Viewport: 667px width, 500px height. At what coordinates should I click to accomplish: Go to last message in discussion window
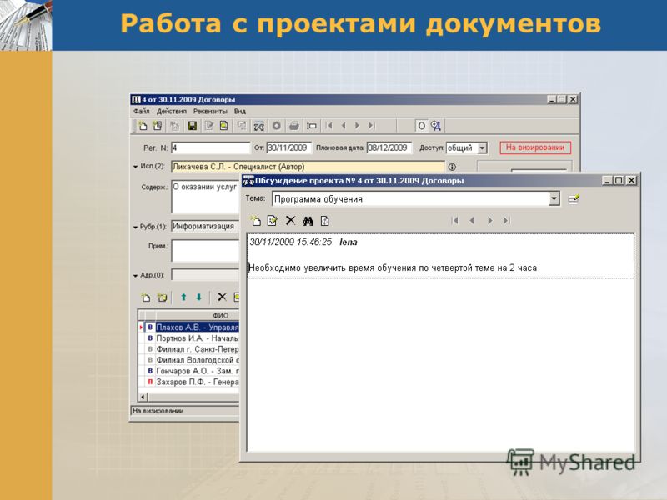(506, 220)
